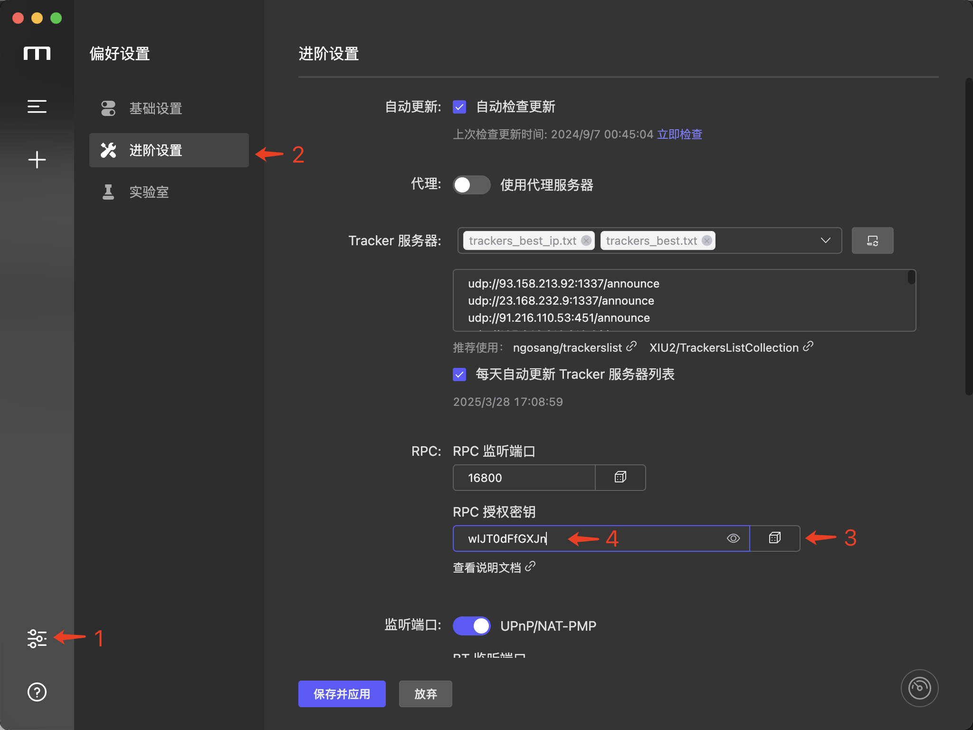This screenshot has width=973, height=730.
Task: Click the help question mark icon
Action: click(37, 692)
